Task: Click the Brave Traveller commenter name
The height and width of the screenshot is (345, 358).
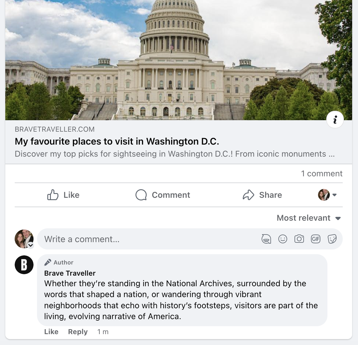Action: click(70, 273)
